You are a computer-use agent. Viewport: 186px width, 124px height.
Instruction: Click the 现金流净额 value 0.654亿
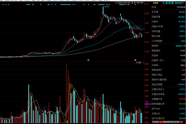pyautogui.click(x=182, y=84)
